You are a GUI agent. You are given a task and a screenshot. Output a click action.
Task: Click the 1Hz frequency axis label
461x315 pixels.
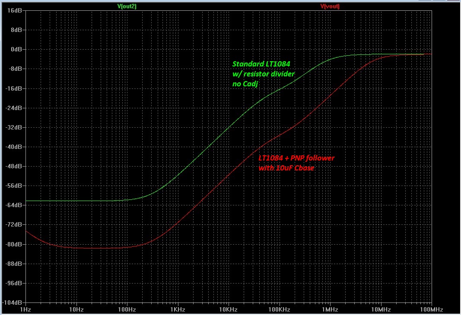[25, 309]
